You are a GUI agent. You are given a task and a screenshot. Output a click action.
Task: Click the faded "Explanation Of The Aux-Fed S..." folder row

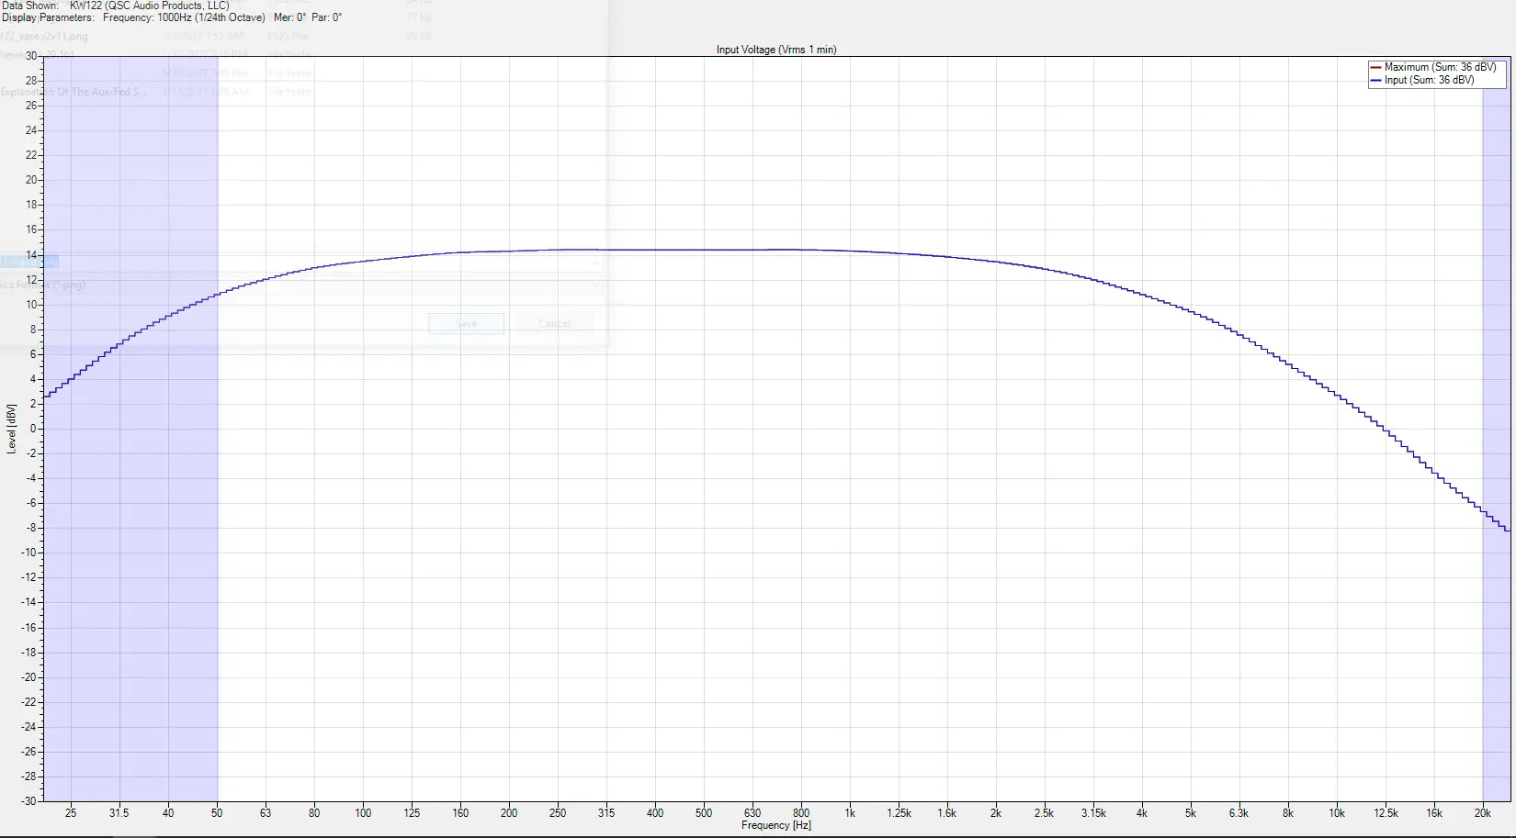click(73, 92)
